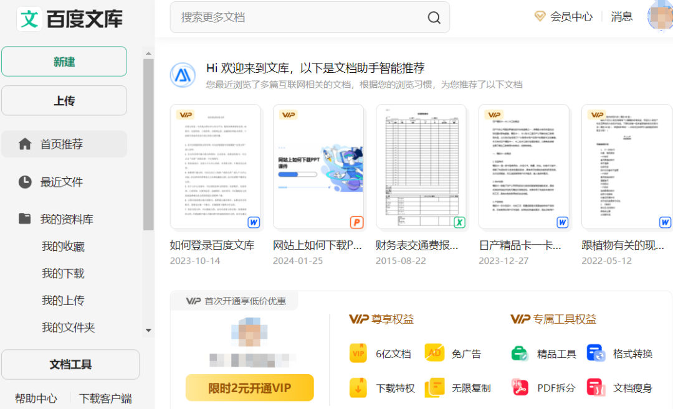Click the search magnifier icon
This screenshot has height=409, width=673.
point(434,17)
